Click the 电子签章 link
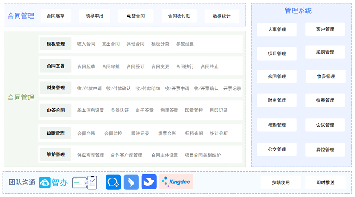Viewport: 355px width, 197px height. 144,110
